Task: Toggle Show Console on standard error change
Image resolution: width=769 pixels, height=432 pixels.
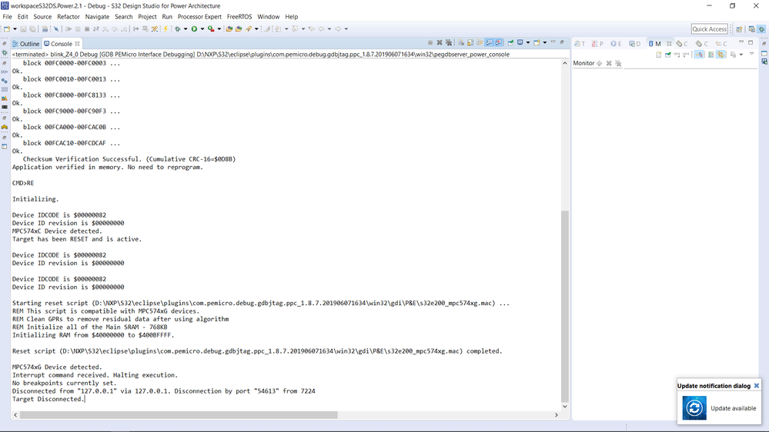Action: pyautogui.click(x=498, y=42)
